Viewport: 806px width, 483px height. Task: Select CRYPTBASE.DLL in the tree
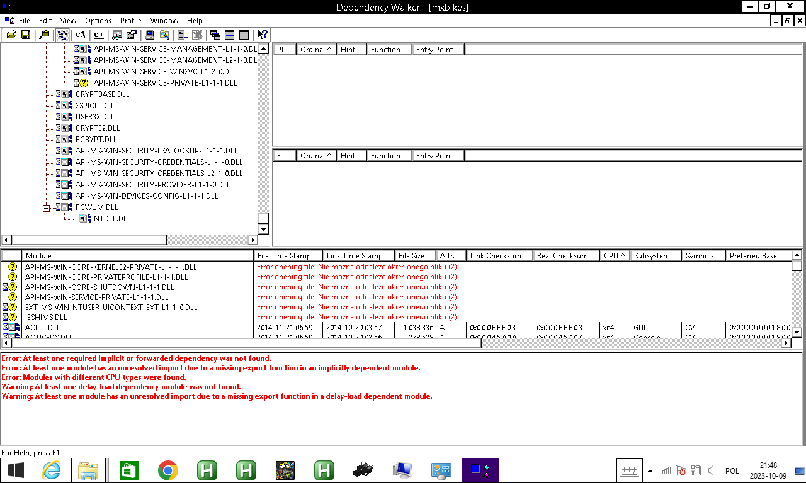[103, 94]
